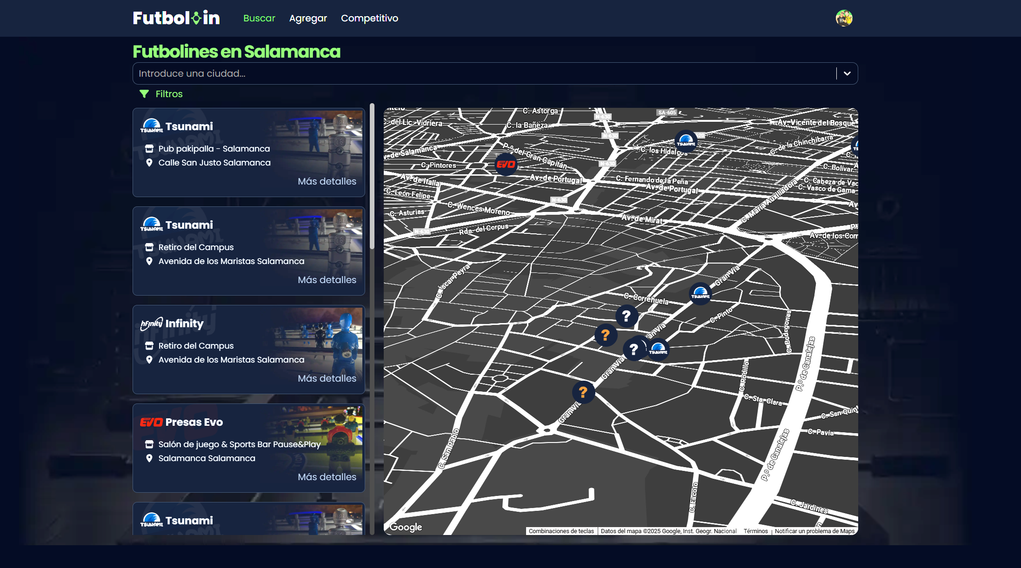
Task: Click the Futbolines en Salamanca heading
Action: (236, 52)
